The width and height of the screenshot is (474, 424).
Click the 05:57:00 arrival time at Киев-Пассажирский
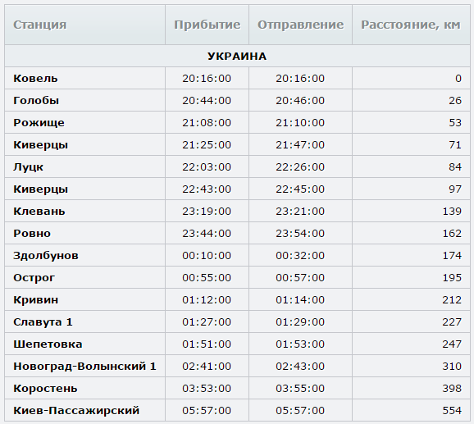pos(207,410)
